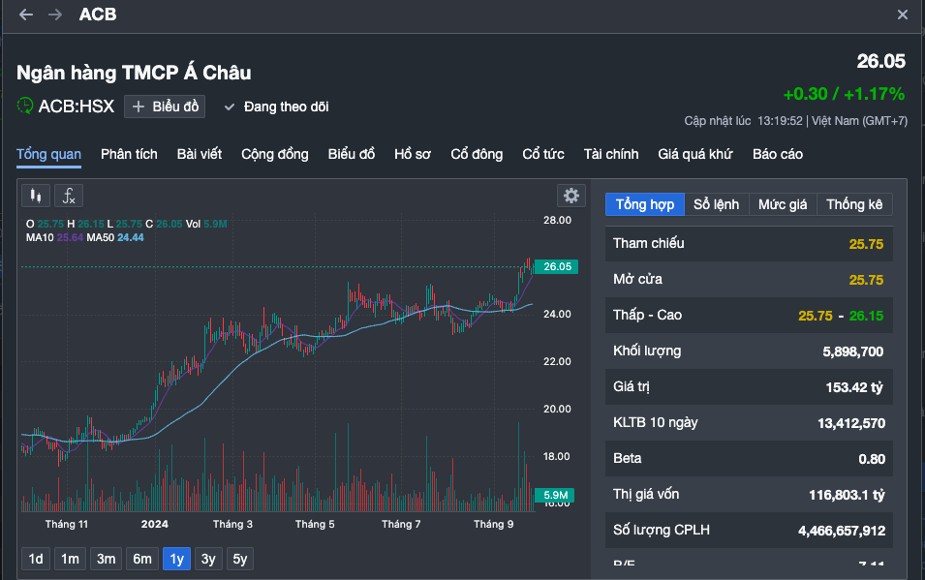
Task: Click Thị giá vốn value 116,803.1 tỷ
Action: click(847, 495)
